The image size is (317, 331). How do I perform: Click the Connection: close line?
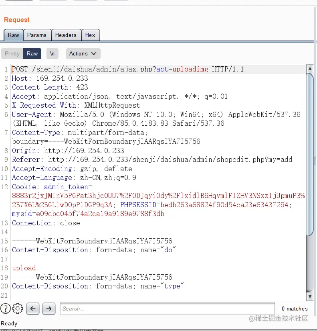click(46, 223)
